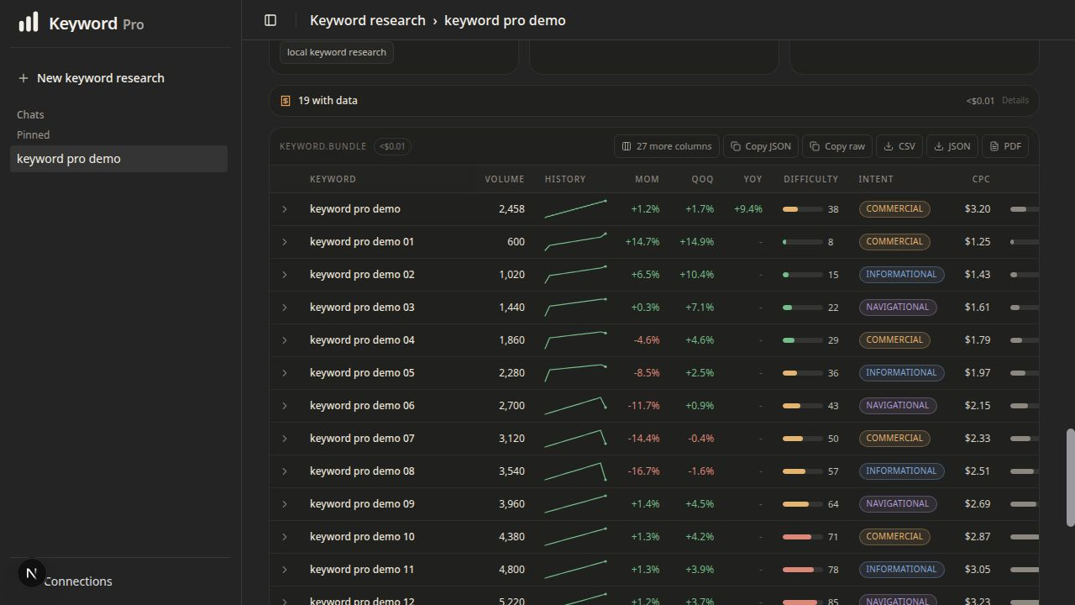
Task: Go to Keyword research breadcrumb
Action: point(368,20)
